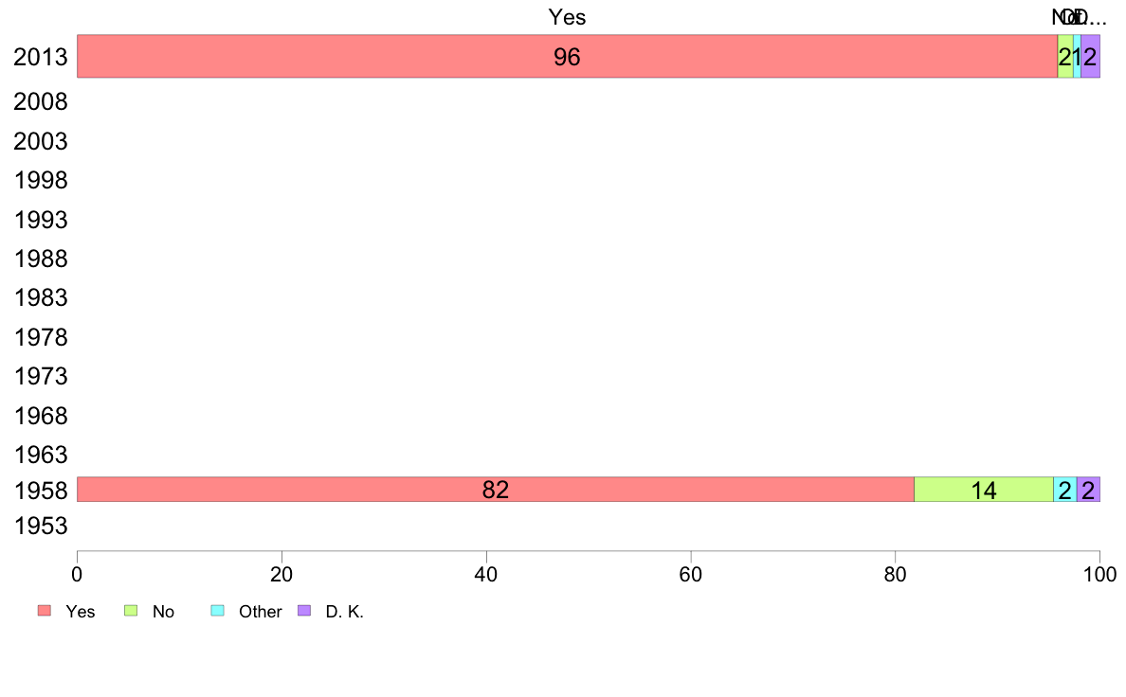
Task: Select the 2013 Yes bar segment showing 96
Action: pos(568,56)
